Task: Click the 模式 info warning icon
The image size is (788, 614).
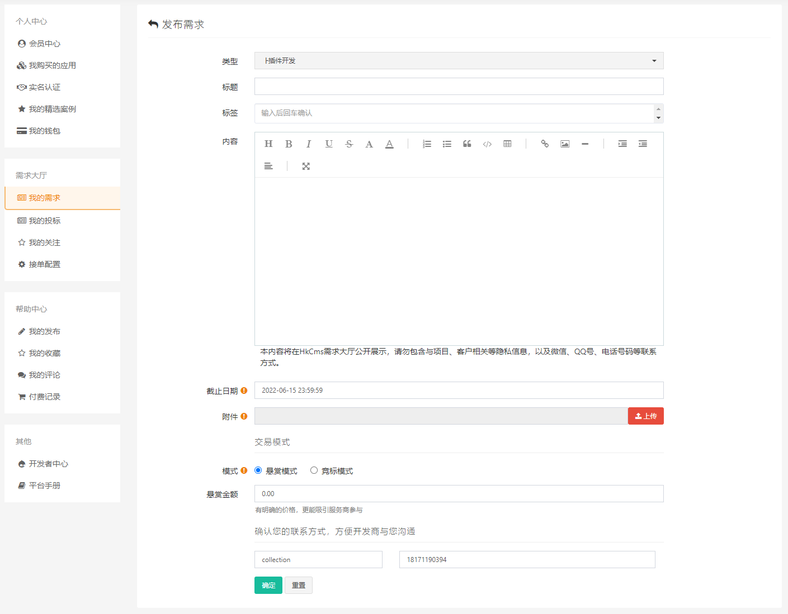Action: (244, 470)
